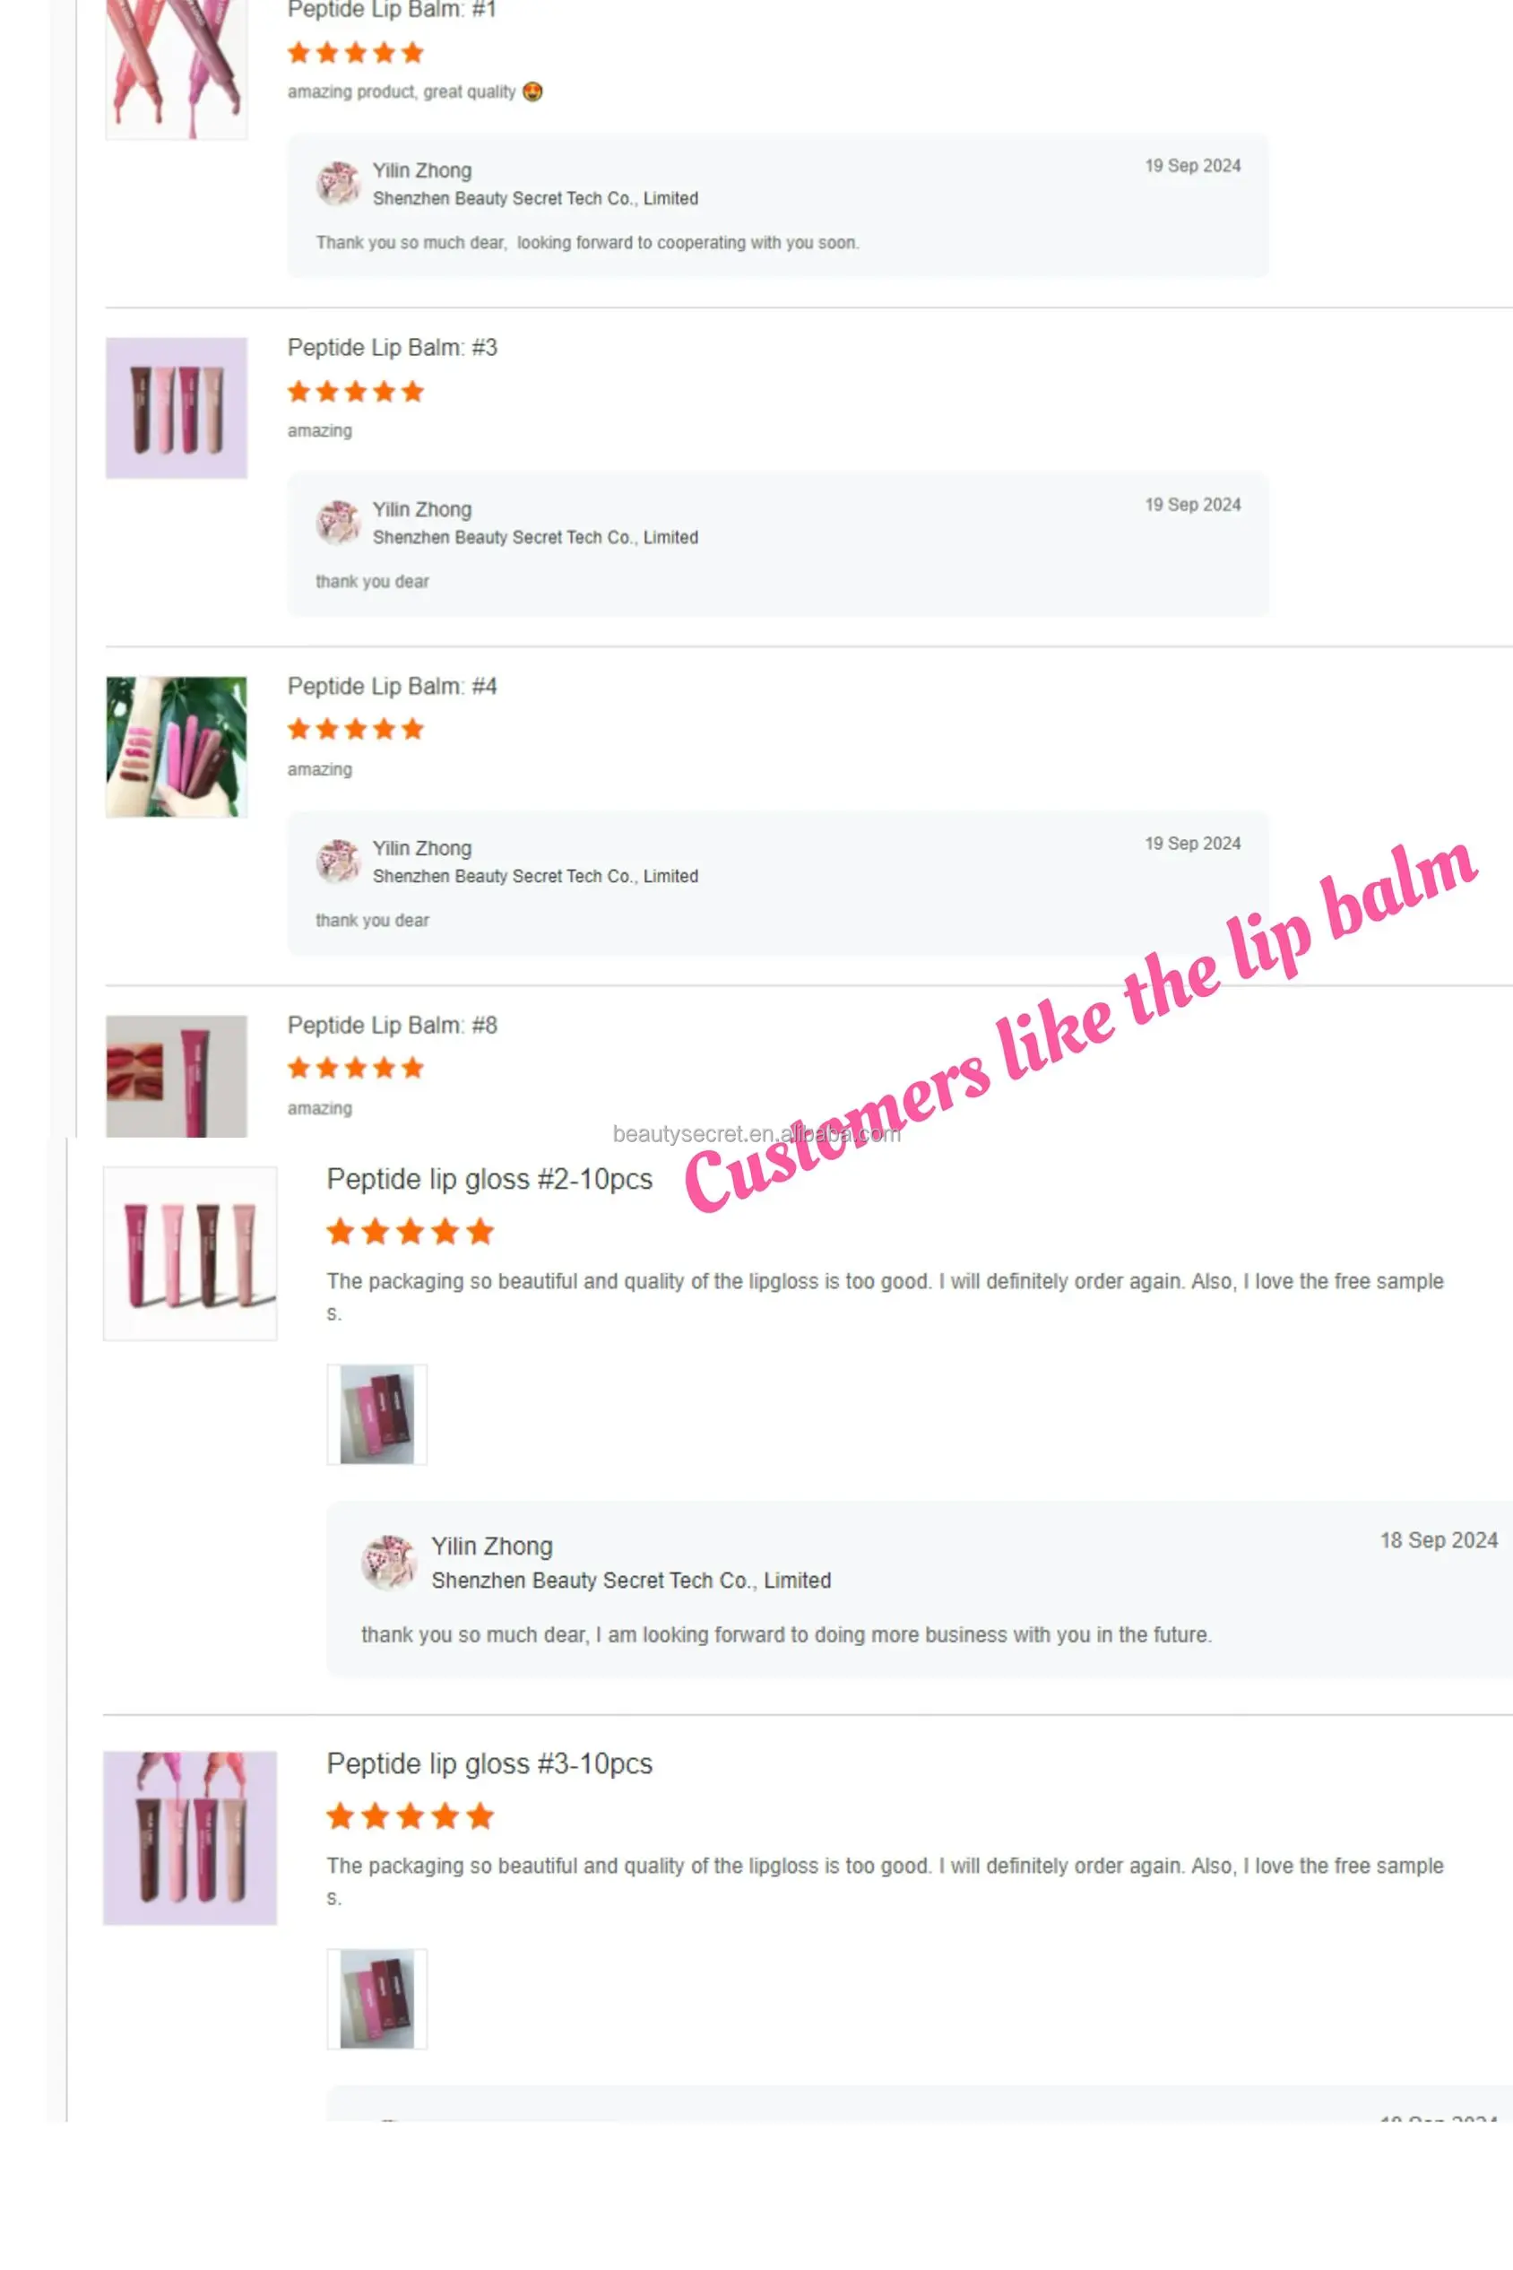The image size is (1513, 2270).
Task: Open Peptide lip gloss #2-10pcs thumbnail
Action: click(x=190, y=1253)
